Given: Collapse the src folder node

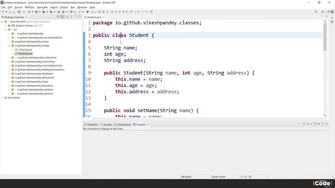Looking at the screenshot, I should click(6, 30).
